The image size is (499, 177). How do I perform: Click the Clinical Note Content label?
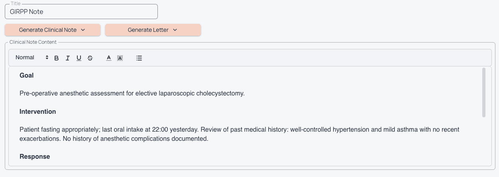point(33,42)
